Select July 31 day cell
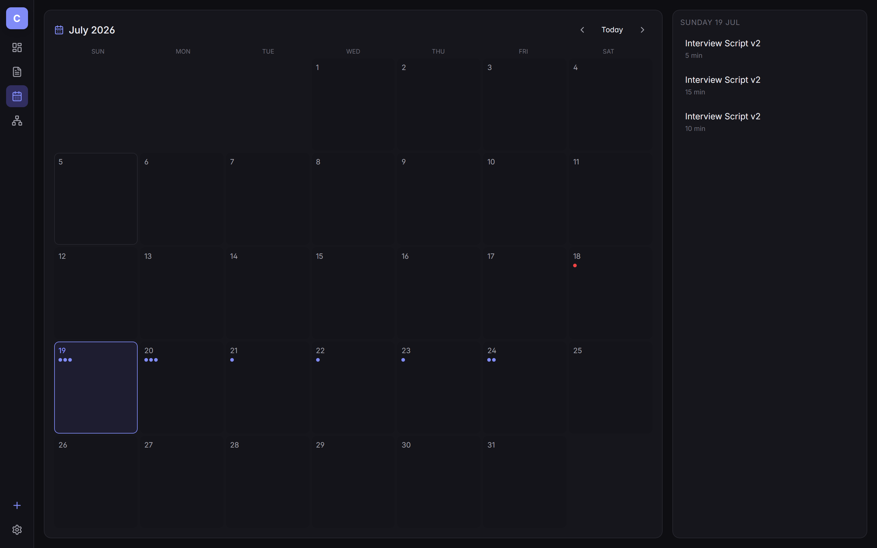Screen dimensions: 877x548 pos(525,482)
